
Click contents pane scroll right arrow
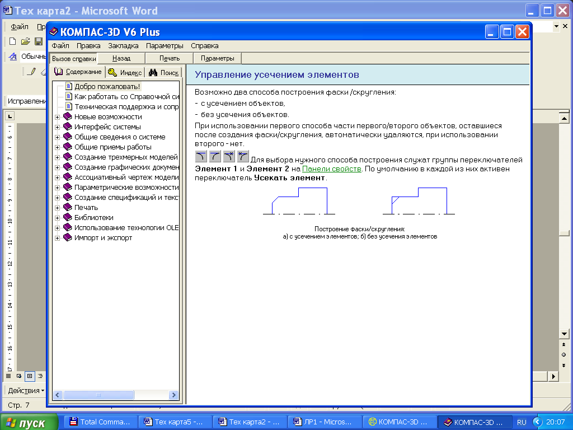click(173, 395)
